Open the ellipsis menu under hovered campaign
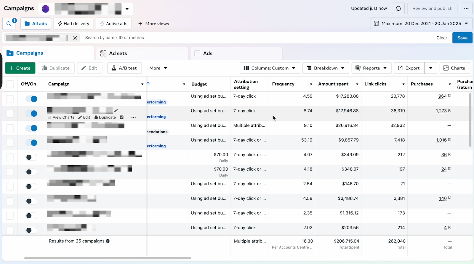Screen dimensions: 474x264 pos(134,117)
